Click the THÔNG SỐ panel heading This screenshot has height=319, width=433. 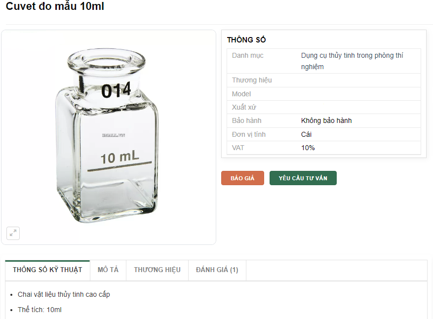click(246, 40)
